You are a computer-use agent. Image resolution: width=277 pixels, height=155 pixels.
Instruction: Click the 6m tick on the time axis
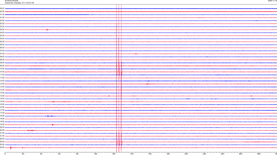coord(59,154)
